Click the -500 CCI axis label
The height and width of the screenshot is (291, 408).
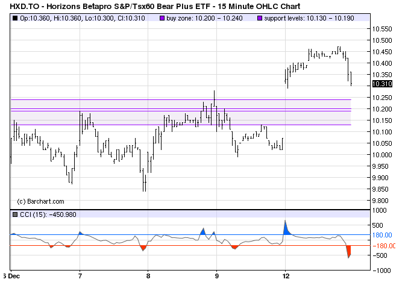tap(380, 255)
